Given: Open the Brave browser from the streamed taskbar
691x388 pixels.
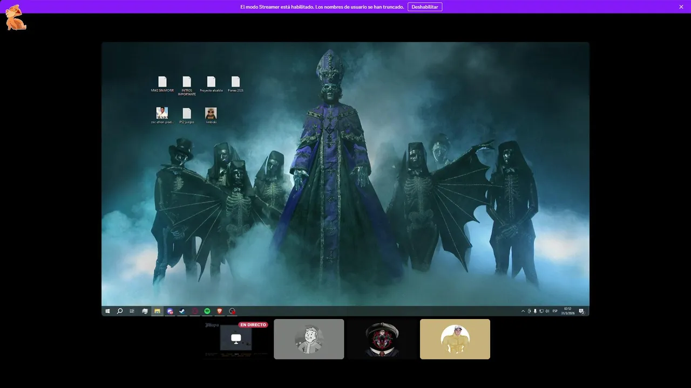Looking at the screenshot, I should [x=220, y=311].
